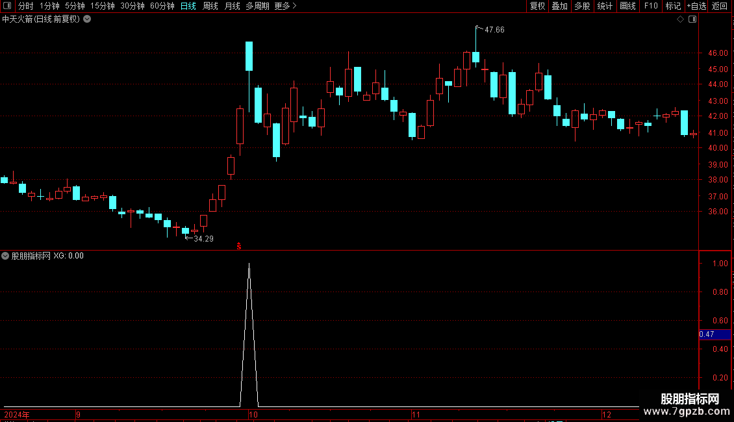Switch to 月线 monthly chart
The image size is (734, 422).
point(232,6)
